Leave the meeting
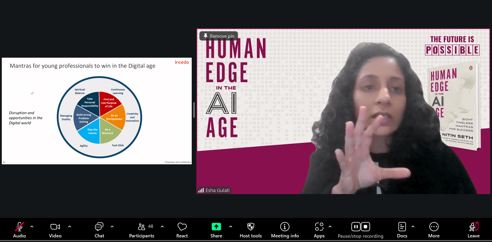492x242 pixels. tap(474, 227)
